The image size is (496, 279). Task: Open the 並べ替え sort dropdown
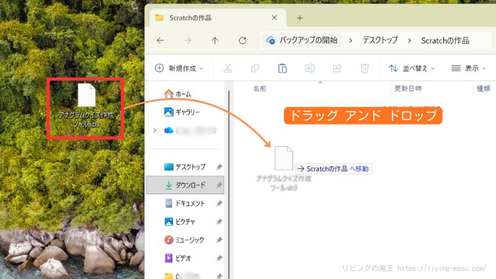point(412,68)
